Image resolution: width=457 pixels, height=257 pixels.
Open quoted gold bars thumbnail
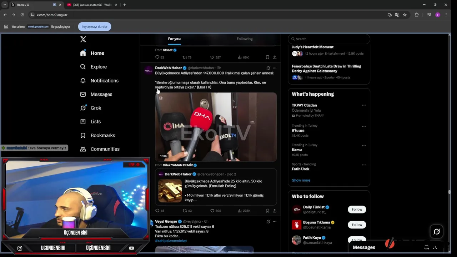point(170,191)
